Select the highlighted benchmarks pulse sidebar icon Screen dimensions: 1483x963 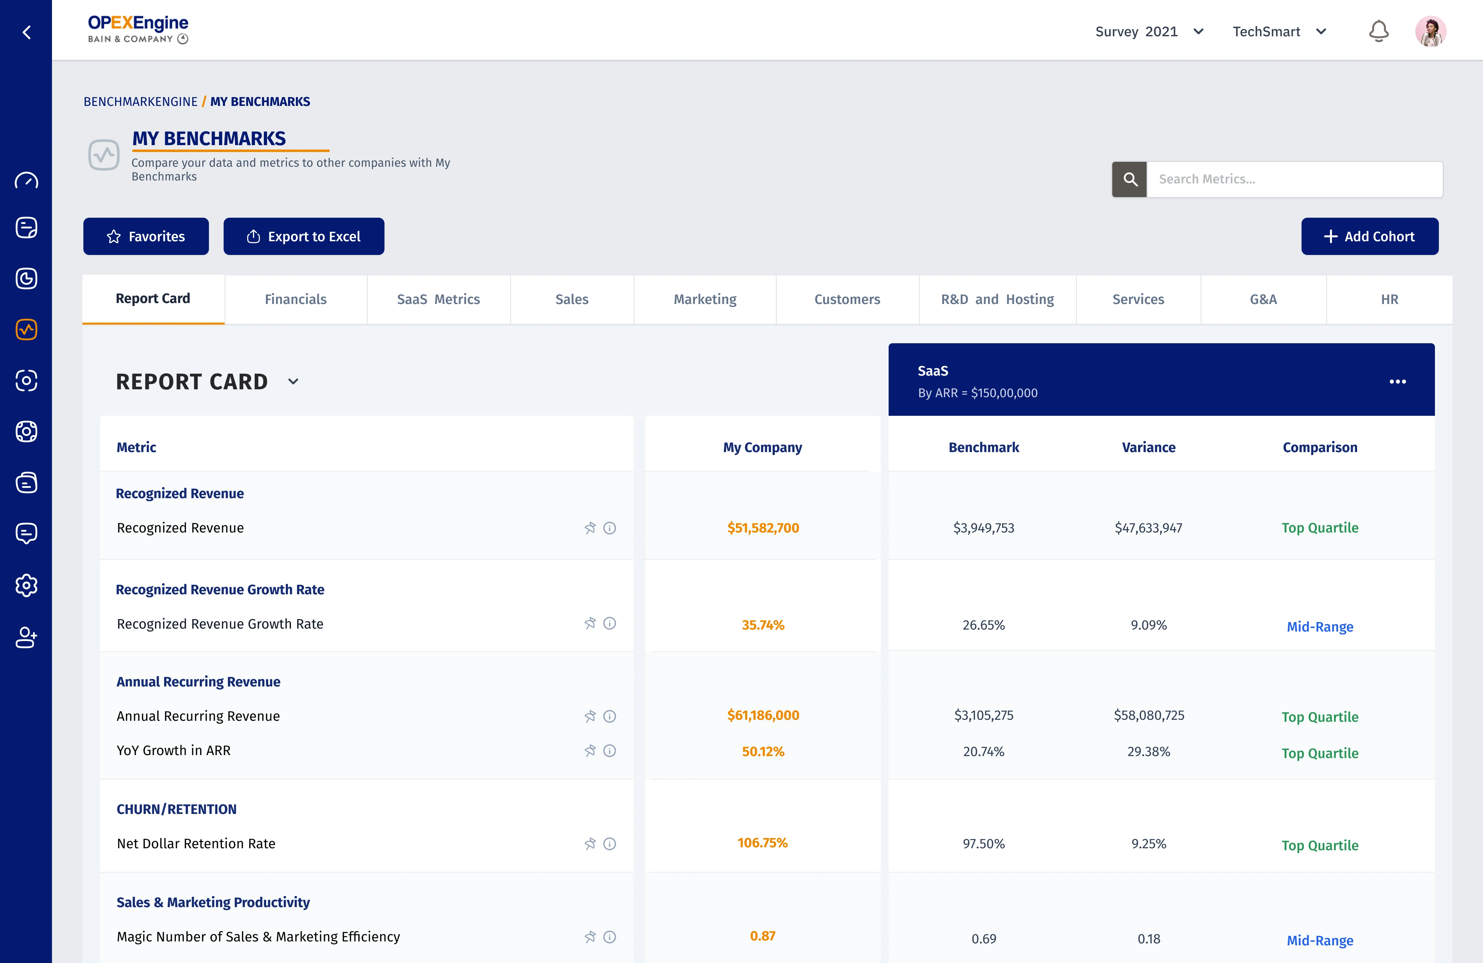tap(26, 329)
